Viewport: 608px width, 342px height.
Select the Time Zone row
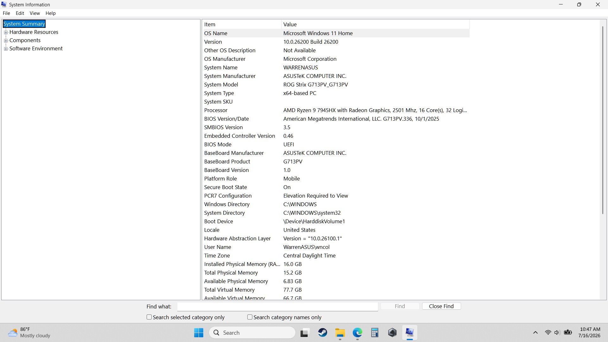click(x=336, y=256)
